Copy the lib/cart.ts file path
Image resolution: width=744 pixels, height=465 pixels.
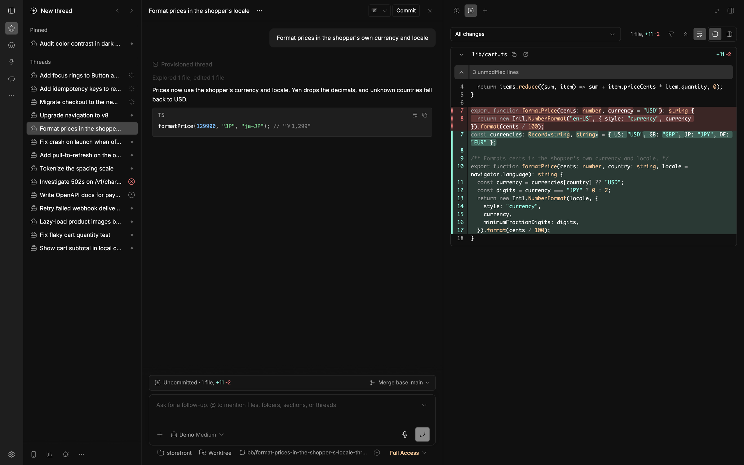[x=514, y=55]
